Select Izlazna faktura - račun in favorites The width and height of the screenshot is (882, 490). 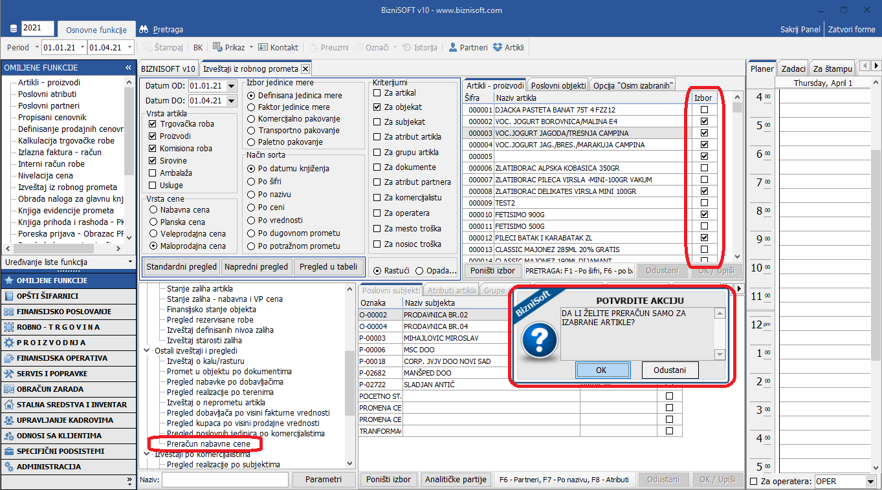click(x=60, y=153)
